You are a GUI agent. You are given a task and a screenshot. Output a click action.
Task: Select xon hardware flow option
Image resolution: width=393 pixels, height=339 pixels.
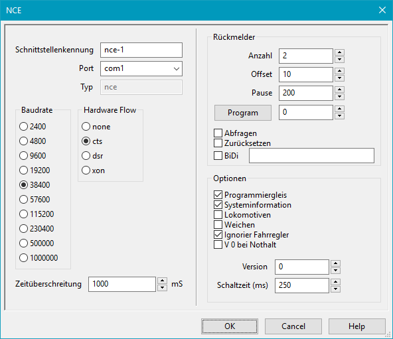pyautogui.click(x=93, y=170)
